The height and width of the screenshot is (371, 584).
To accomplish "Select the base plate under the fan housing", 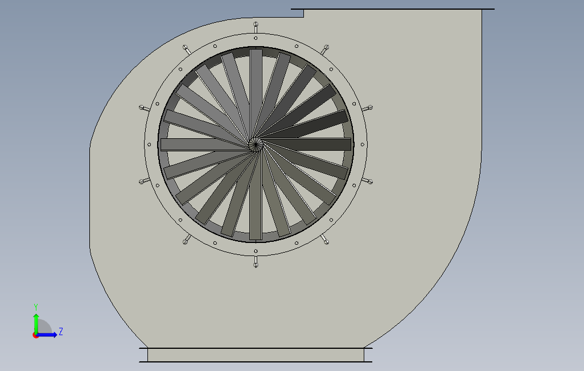I will [x=256, y=355].
